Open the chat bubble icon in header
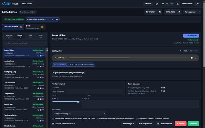The width and height of the screenshot is (205, 128). pyautogui.click(x=157, y=4)
